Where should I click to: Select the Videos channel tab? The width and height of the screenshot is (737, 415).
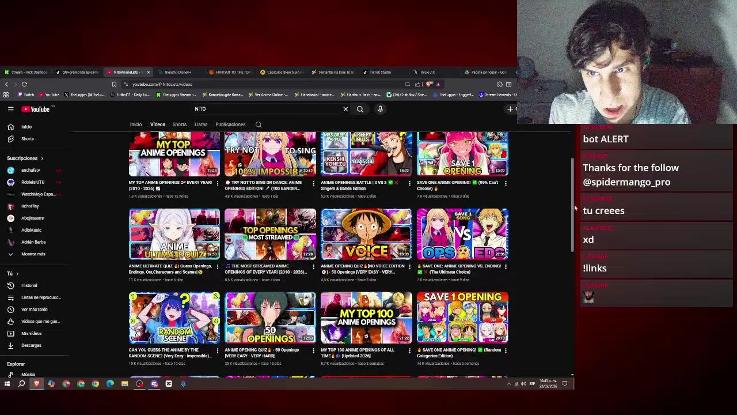tap(158, 124)
